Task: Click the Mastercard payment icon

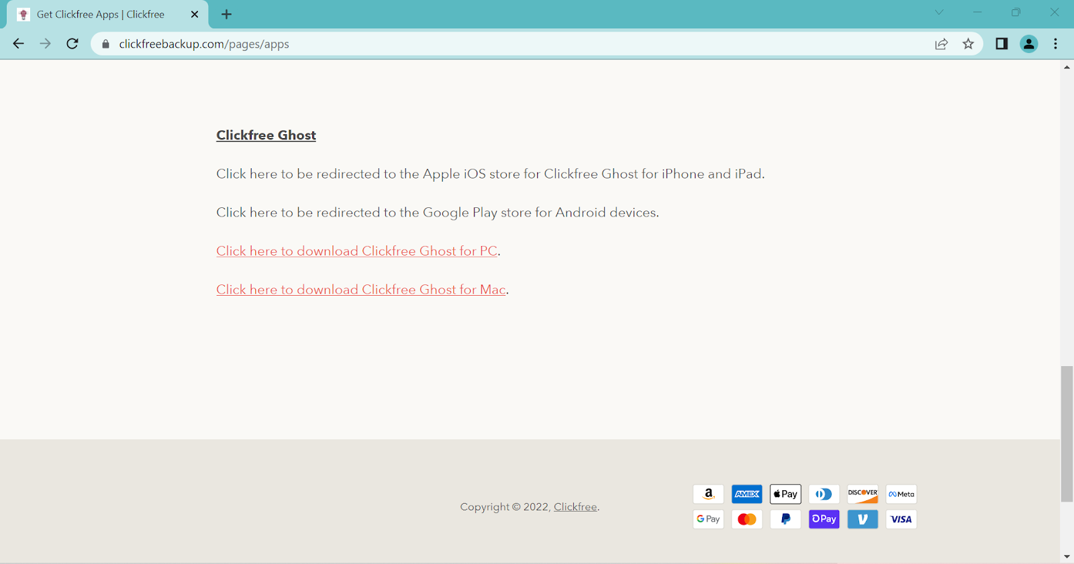Action: click(747, 519)
